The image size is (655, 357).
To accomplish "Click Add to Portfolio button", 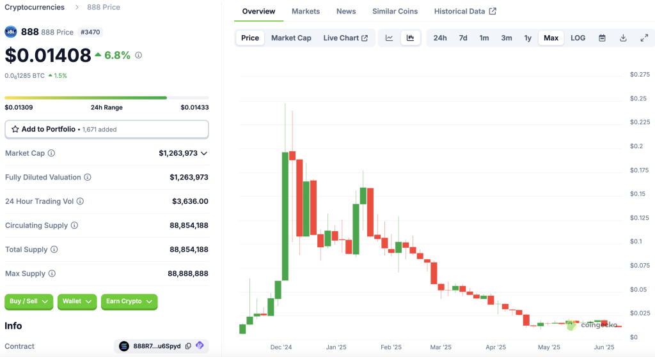I will [107, 129].
